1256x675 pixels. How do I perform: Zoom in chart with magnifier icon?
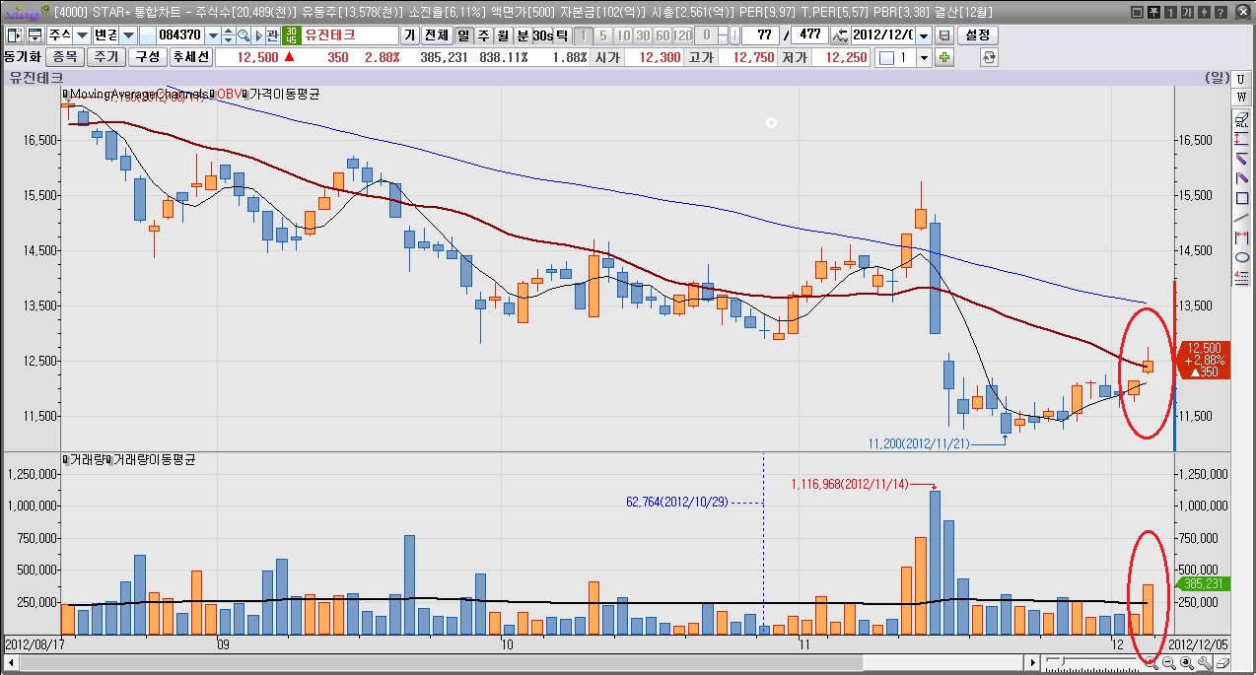click(1151, 664)
